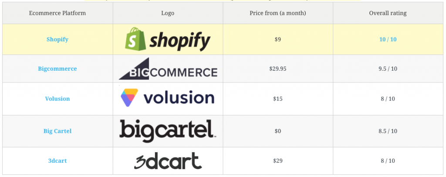Screen dimensions: 446x177
Task: Select the Ecommerce Platform column header
Action: pos(57,13)
